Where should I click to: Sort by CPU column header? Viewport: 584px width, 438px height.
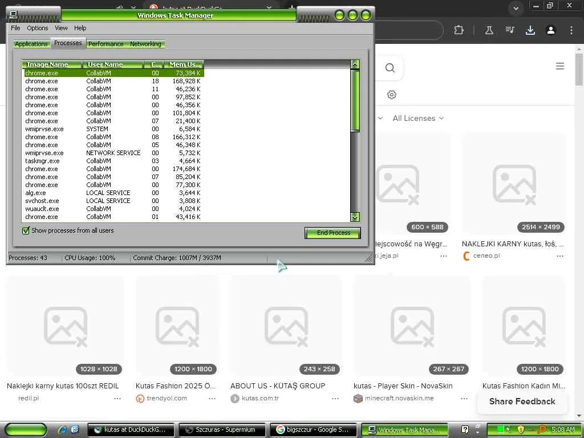(x=153, y=64)
